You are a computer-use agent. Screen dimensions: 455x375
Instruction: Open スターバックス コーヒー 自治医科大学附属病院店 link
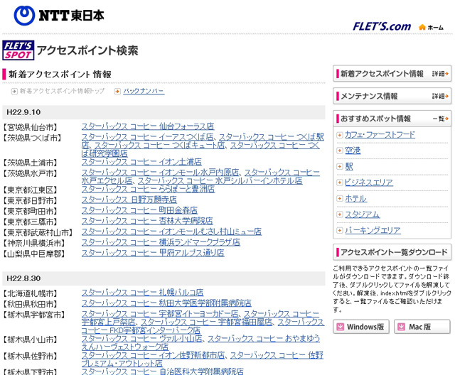(x=162, y=371)
